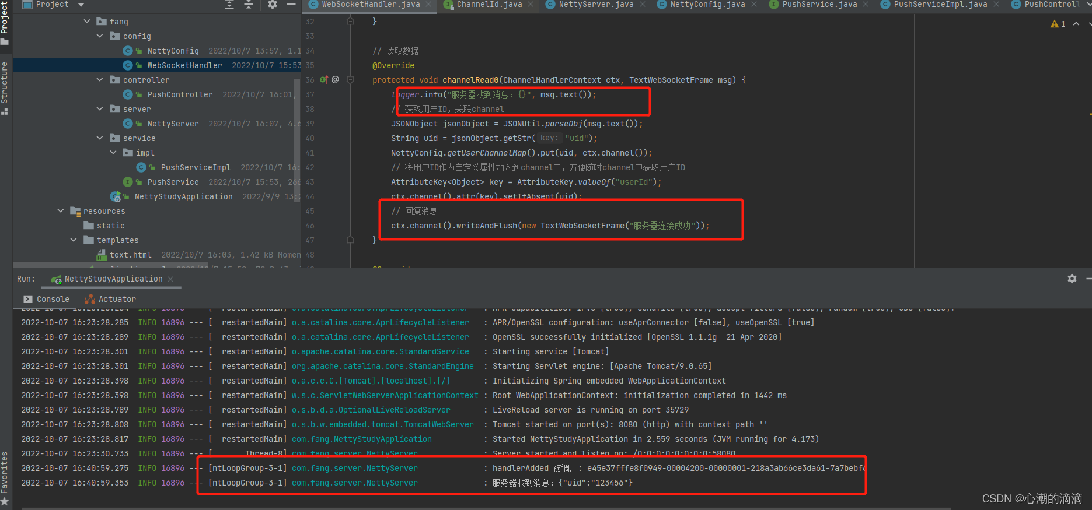Open Project tool window from left stripe

(5, 22)
